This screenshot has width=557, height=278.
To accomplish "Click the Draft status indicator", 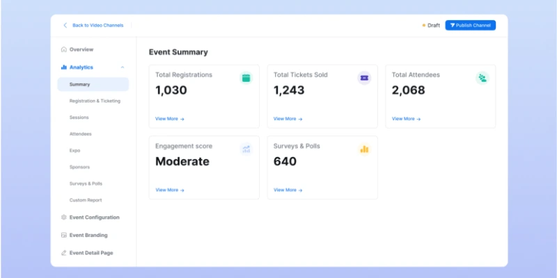I will [x=431, y=25].
